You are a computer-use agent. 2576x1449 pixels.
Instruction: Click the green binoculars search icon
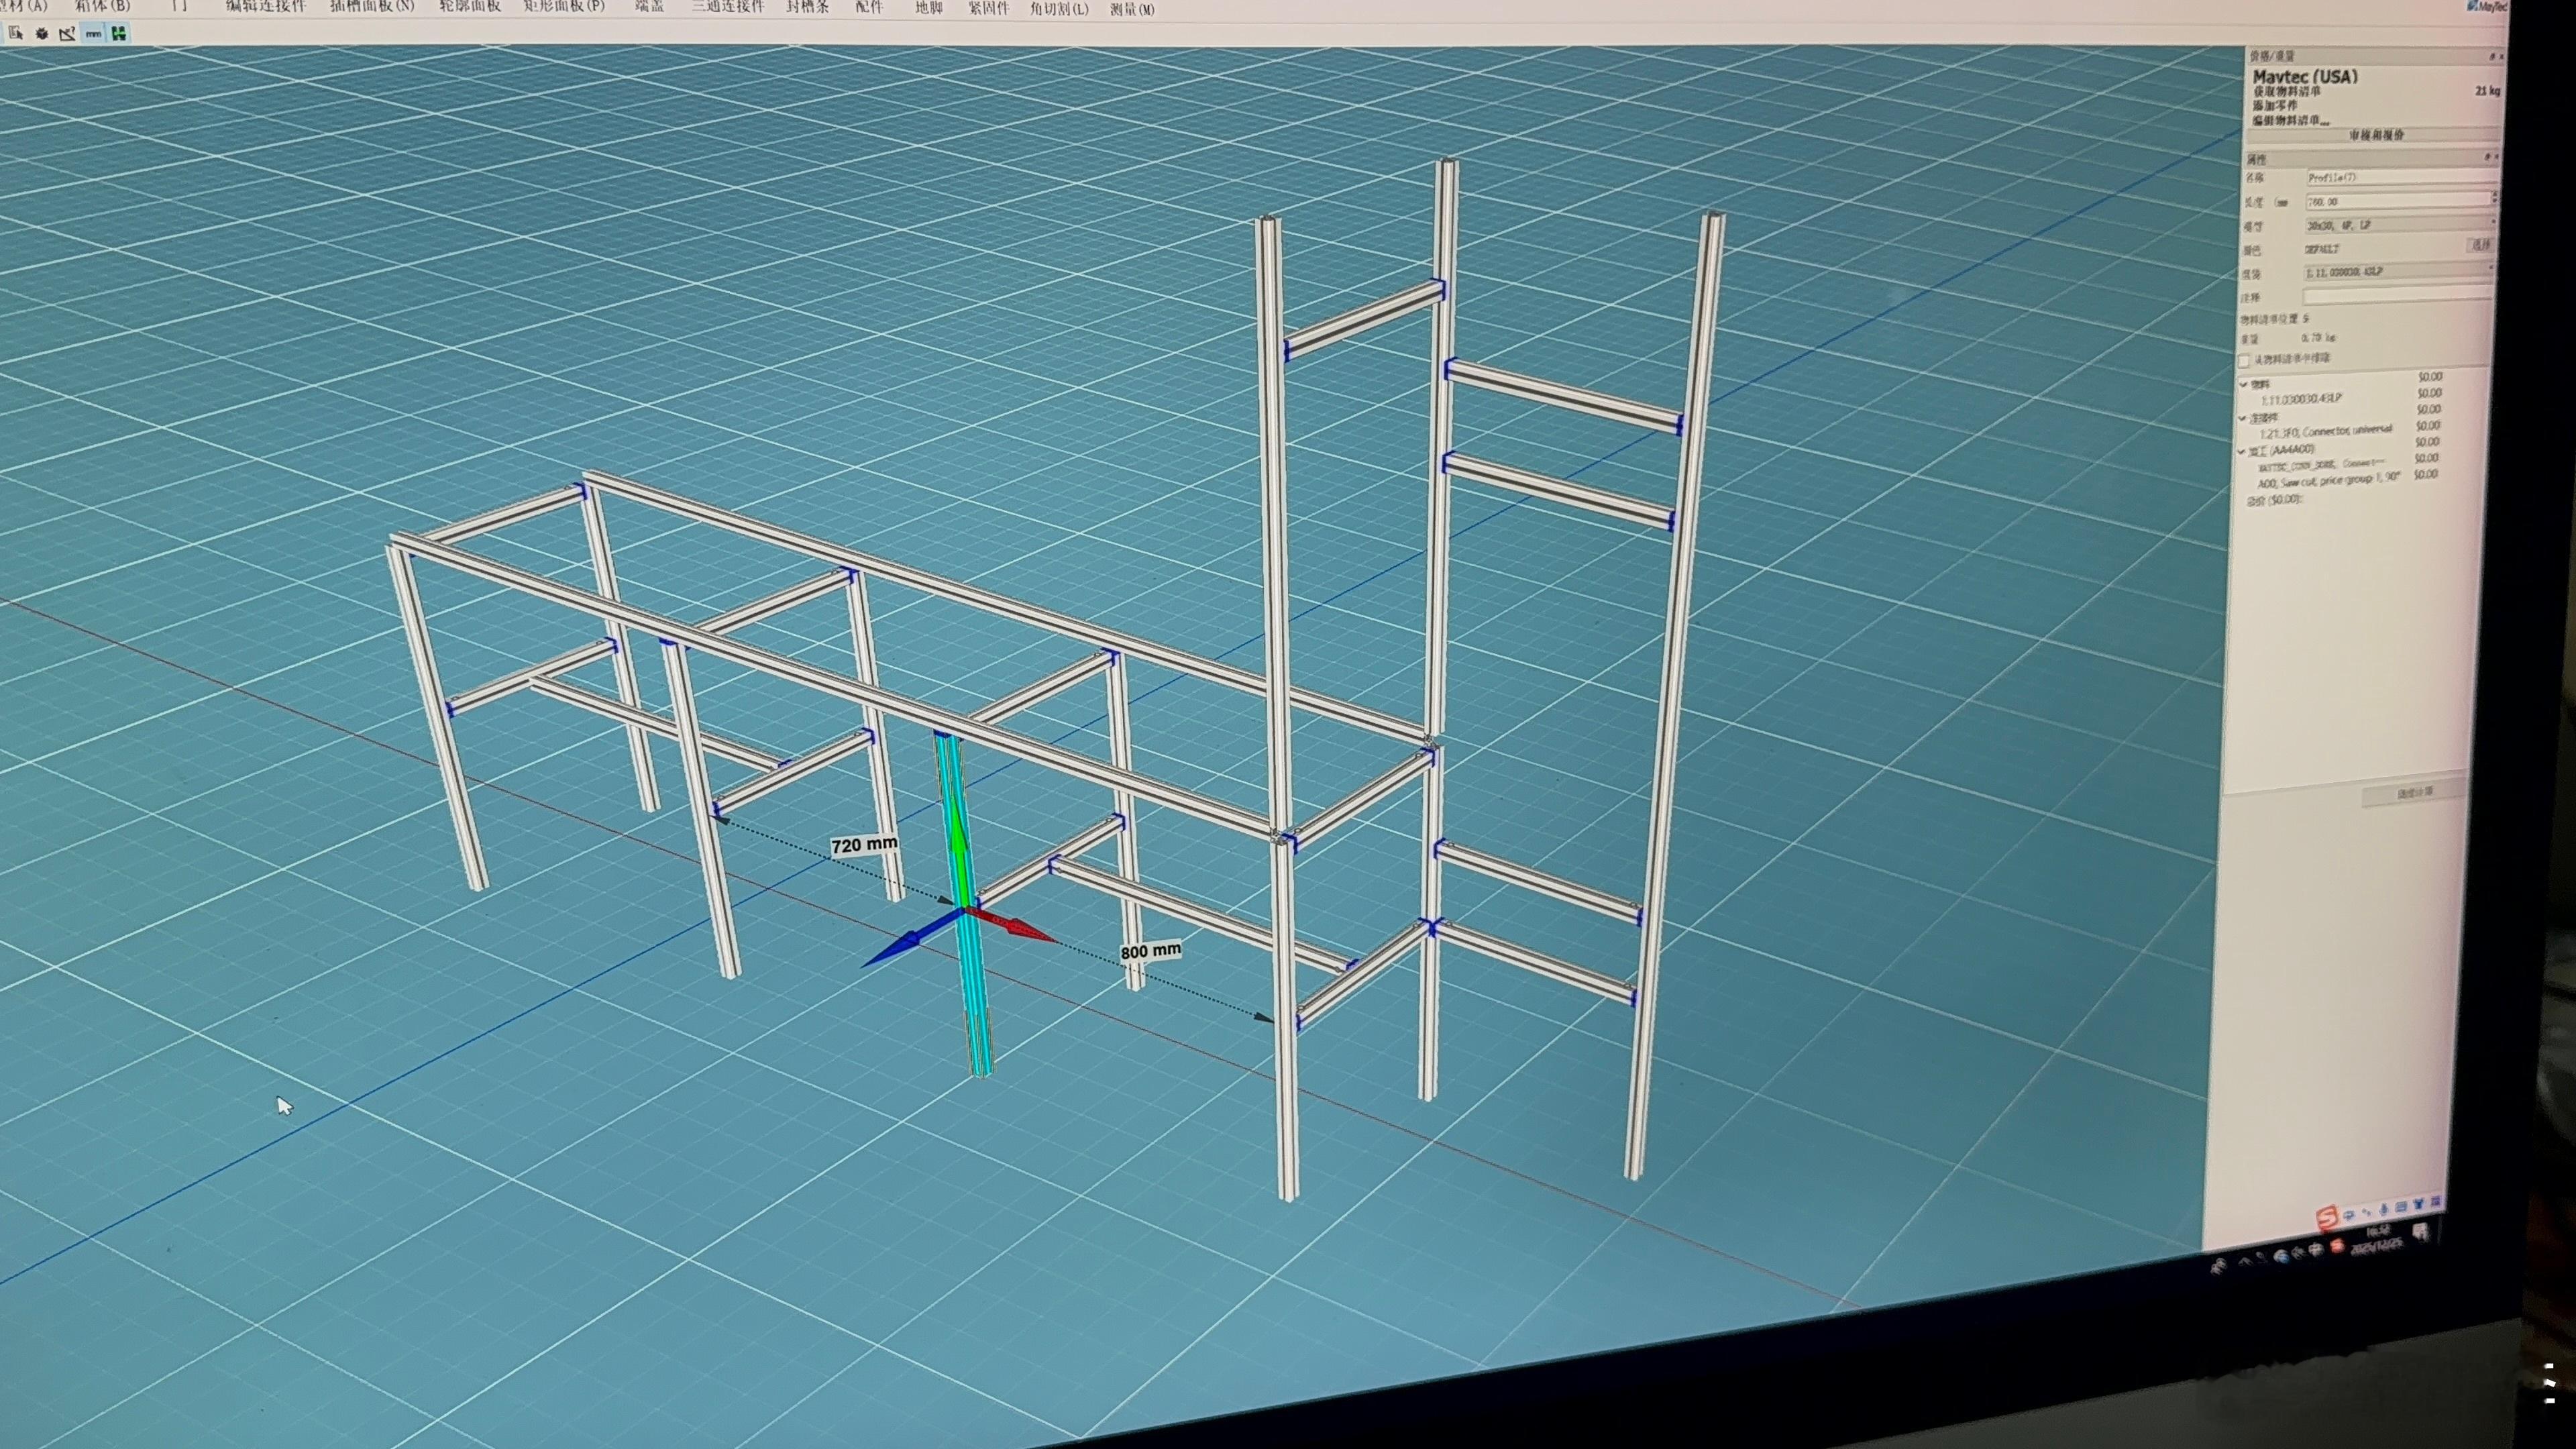[119, 34]
